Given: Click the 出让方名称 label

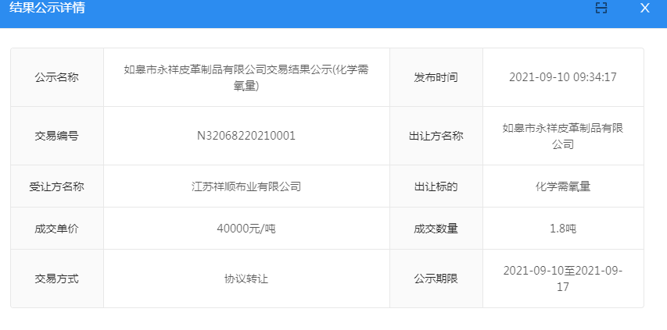Looking at the screenshot, I should pyautogui.click(x=436, y=137).
